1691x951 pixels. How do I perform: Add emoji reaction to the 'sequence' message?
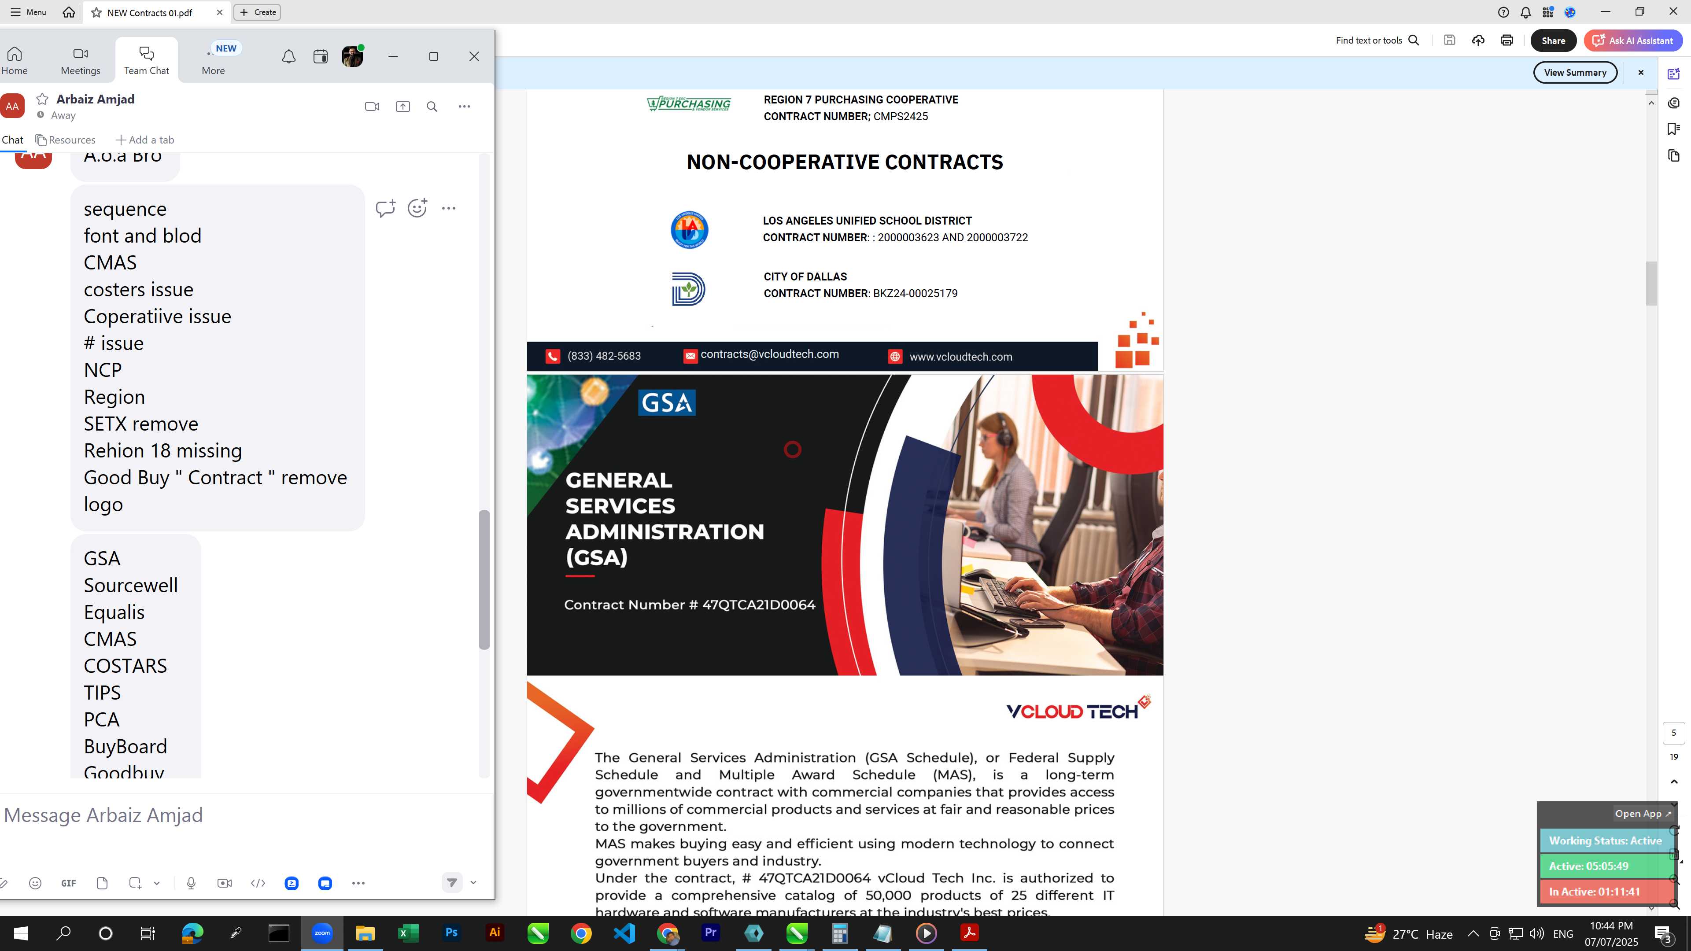point(417,208)
